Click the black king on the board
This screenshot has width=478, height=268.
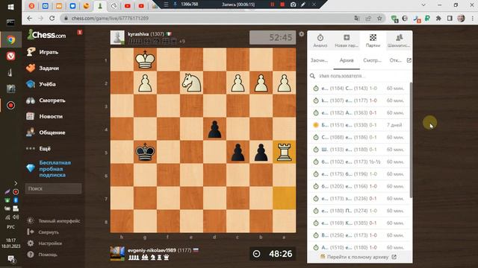click(x=145, y=152)
